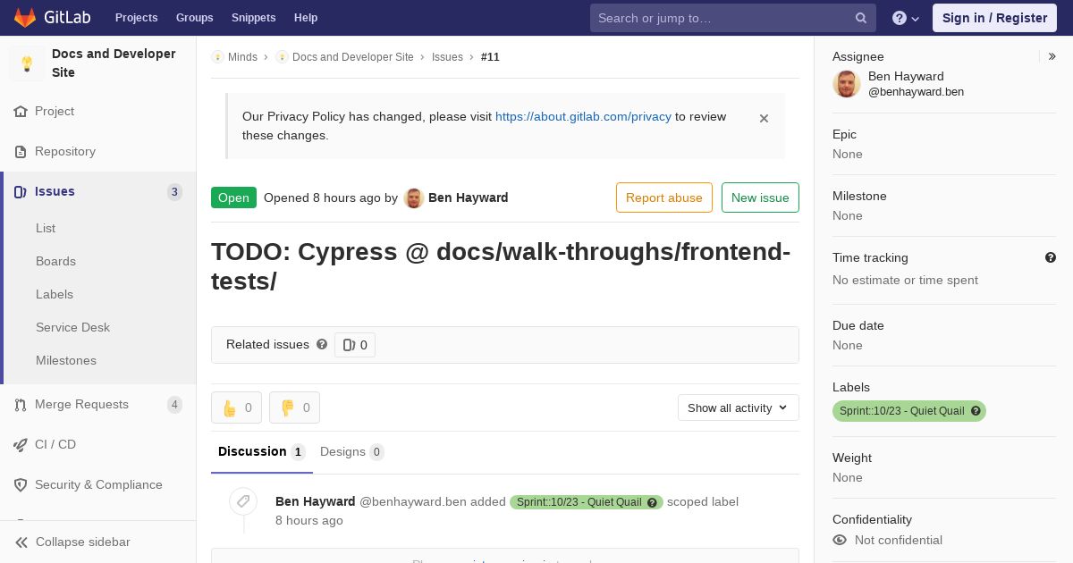The image size is (1073, 563).
Task: Open the Help menu item in navbar
Action: [306, 18]
